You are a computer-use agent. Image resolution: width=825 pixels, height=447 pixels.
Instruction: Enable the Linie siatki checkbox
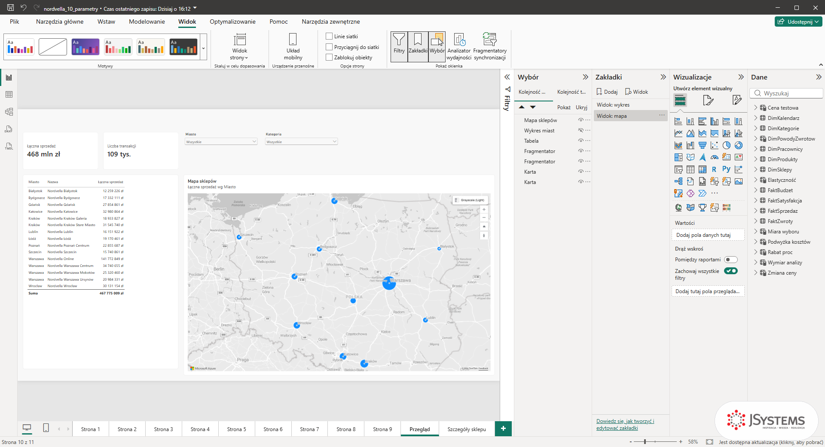(x=329, y=37)
